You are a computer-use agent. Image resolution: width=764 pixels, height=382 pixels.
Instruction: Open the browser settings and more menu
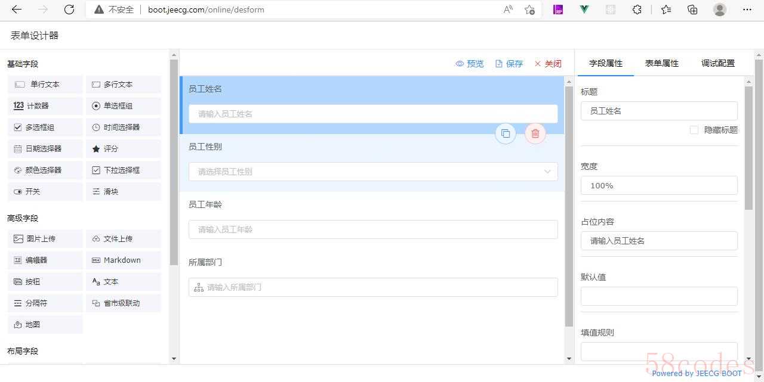[747, 10]
